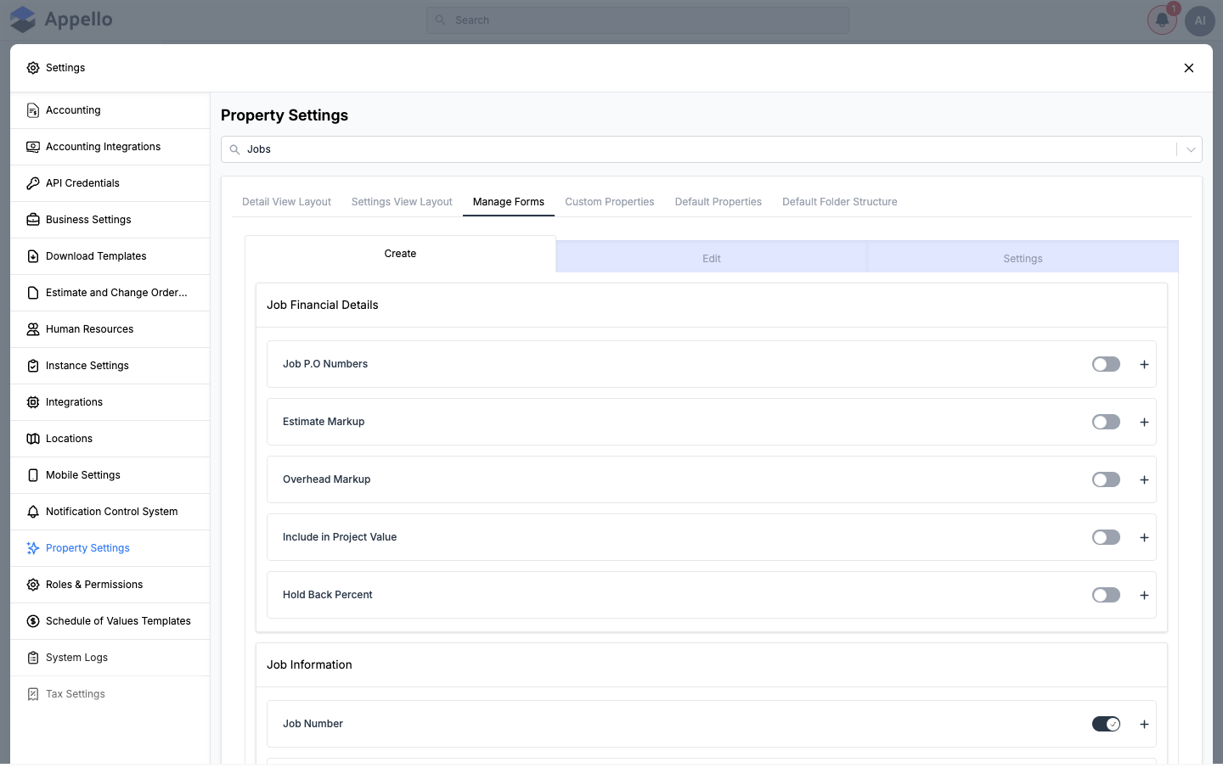Click the Instance Settings clipboard icon

click(x=33, y=366)
